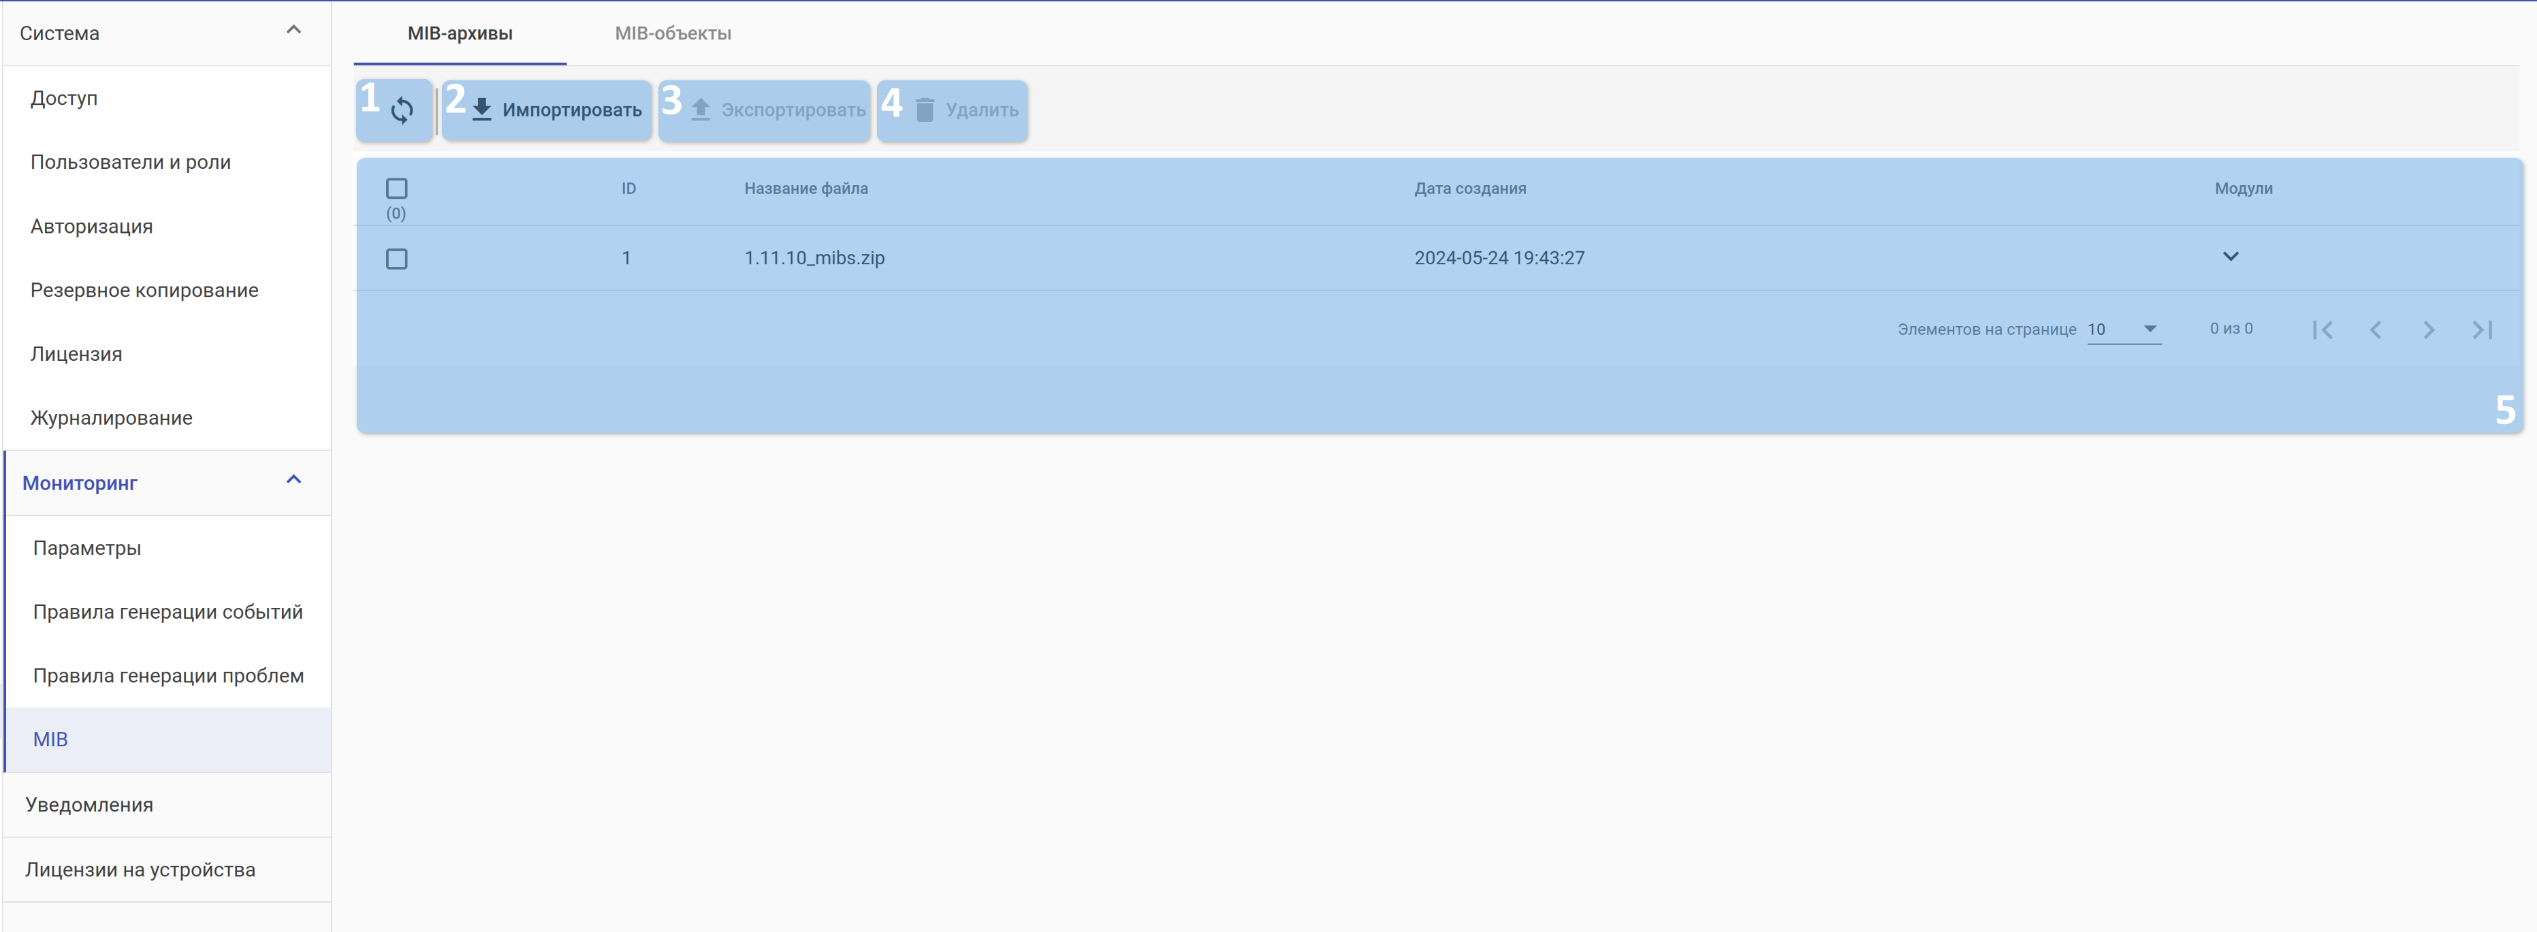Viewport: 2537px width, 932px height.
Task: Check the box for 1.11.10_mibs.zip row
Action: pyautogui.click(x=397, y=259)
